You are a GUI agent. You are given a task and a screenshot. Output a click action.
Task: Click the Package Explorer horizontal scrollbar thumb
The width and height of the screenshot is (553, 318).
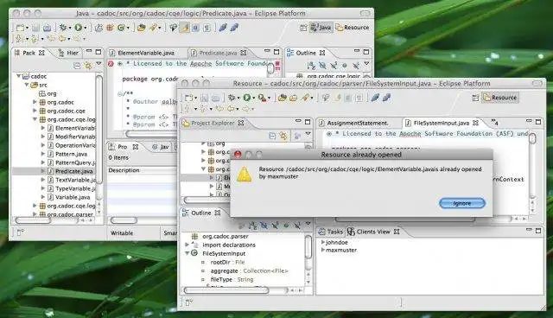click(33, 220)
